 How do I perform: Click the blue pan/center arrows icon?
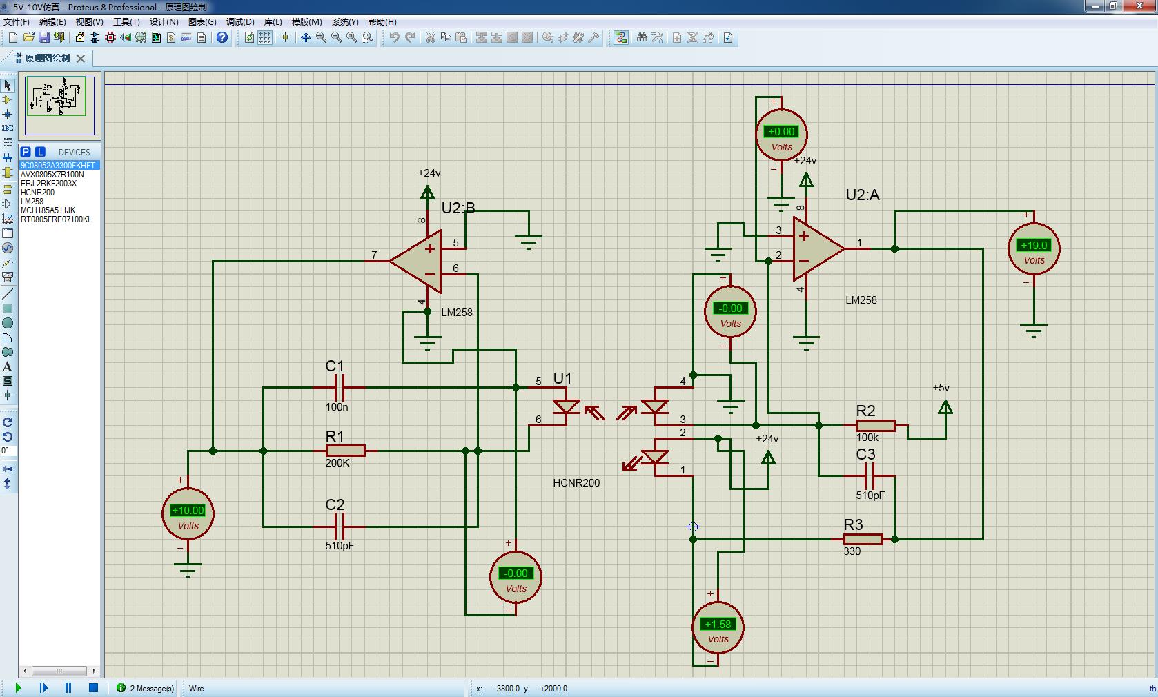tap(306, 37)
